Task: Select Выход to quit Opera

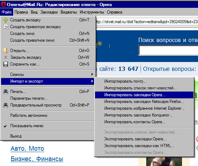Action: pyautogui.click(x=48, y=136)
